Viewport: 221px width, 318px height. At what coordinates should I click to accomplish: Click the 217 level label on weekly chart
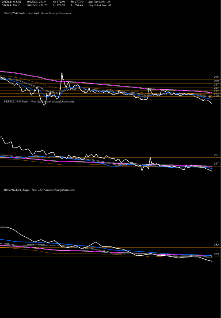(x=216, y=163)
